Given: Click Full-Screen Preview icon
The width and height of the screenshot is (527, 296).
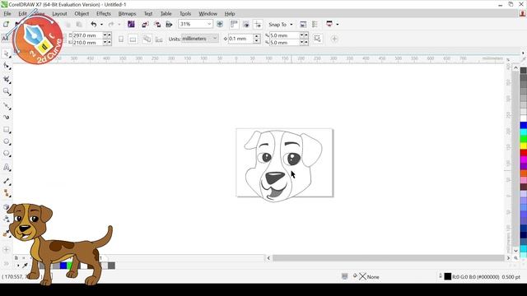Looking at the screenshot, I should (220, 24).
